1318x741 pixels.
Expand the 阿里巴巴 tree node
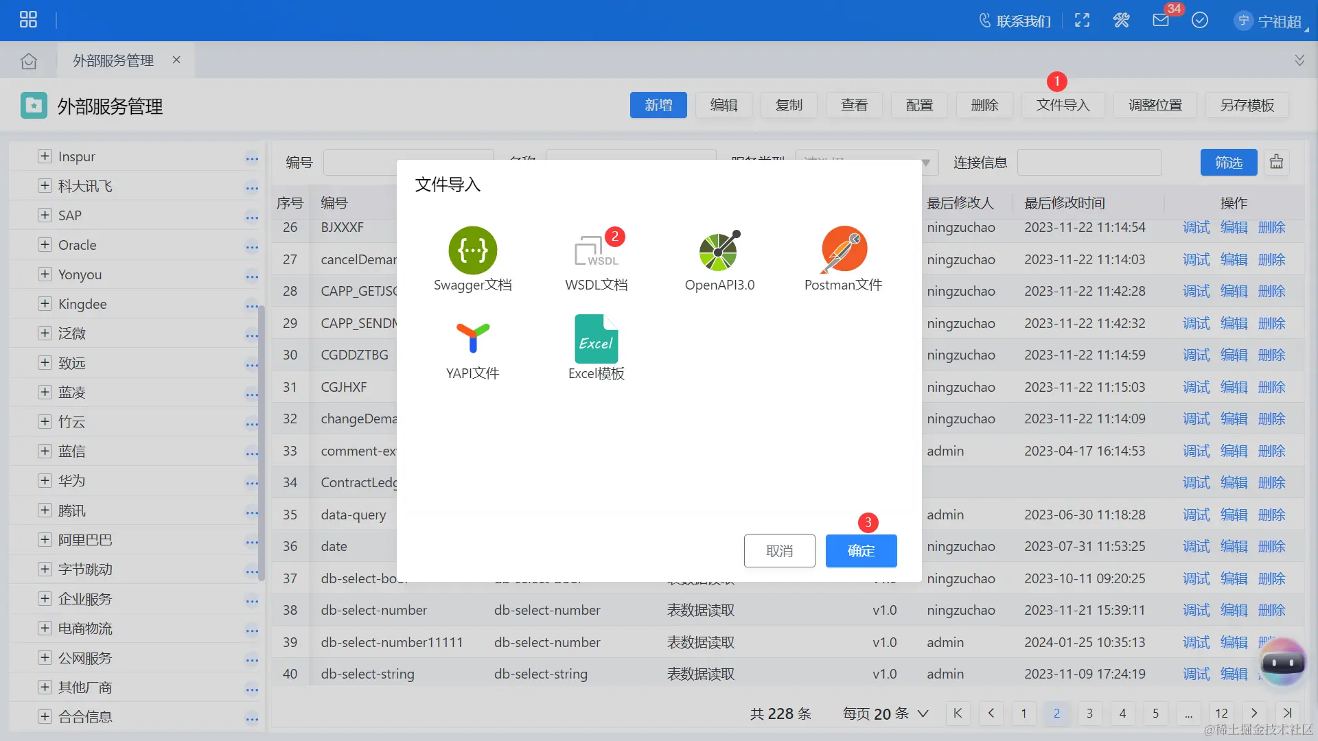point(45,540)
